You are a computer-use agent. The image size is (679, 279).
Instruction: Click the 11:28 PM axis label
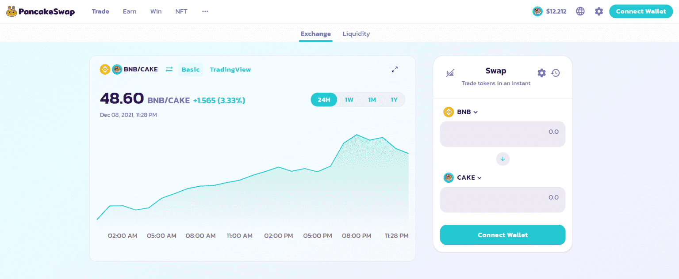point(397,236)
